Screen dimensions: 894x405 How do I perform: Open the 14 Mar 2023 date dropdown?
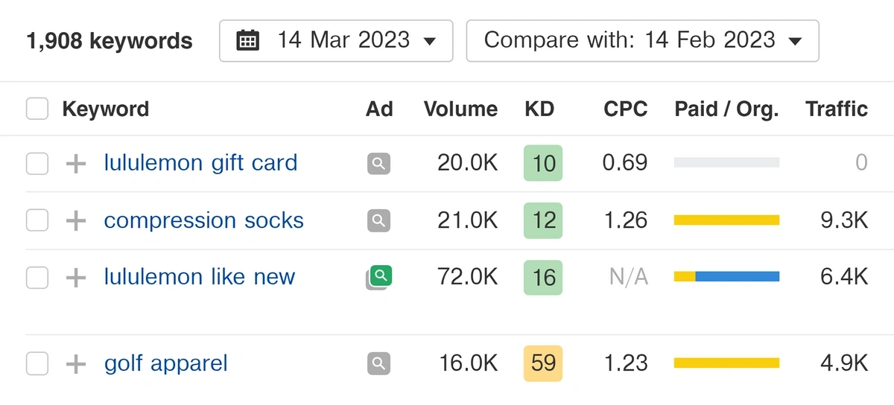pos(336,40)
